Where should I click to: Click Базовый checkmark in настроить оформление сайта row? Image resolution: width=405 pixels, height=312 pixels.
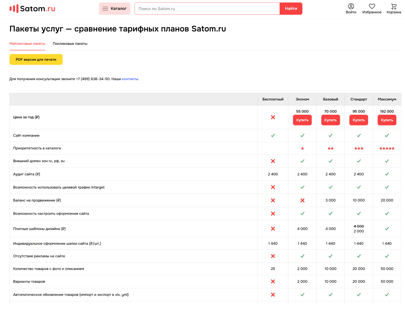click(x=331, y=214)
